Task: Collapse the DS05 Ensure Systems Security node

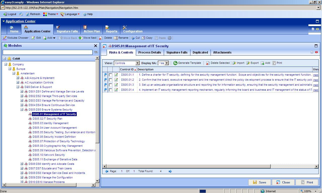Action: [22, 110]
